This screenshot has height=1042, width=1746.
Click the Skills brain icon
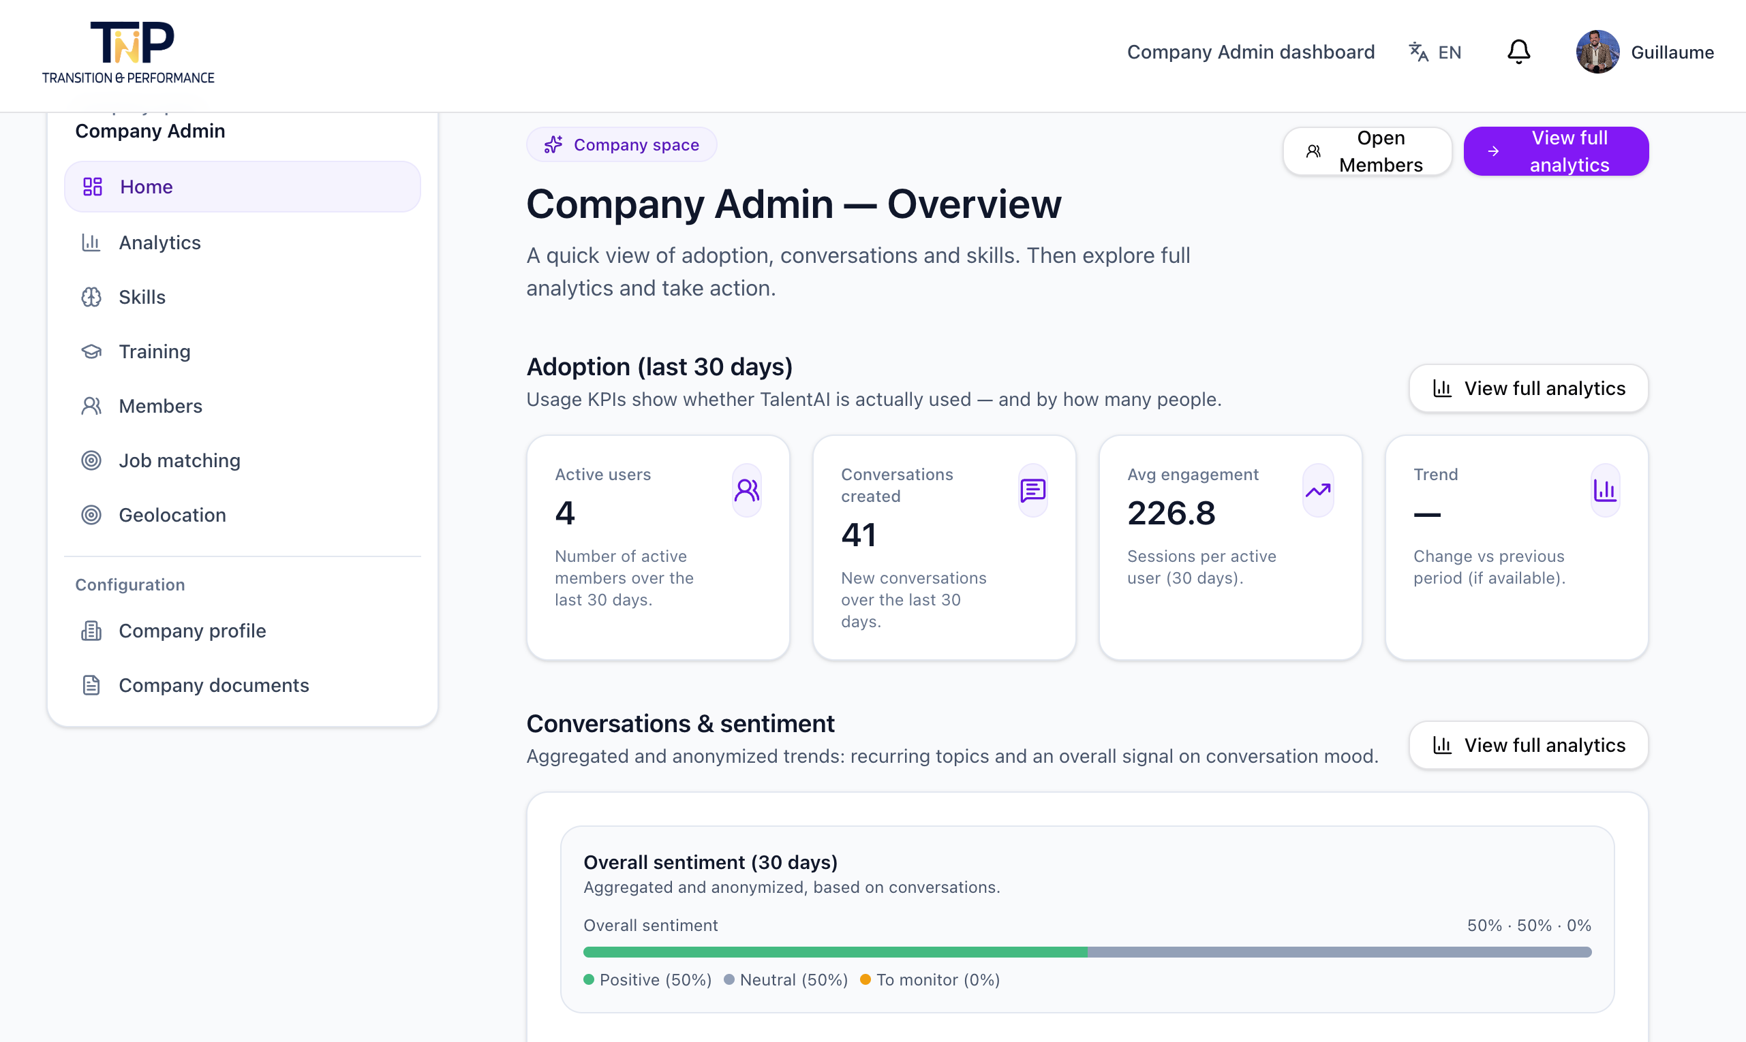pos(91,297)
